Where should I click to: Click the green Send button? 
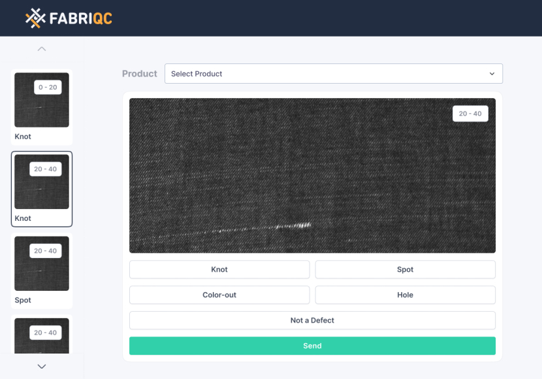[312, 346]
